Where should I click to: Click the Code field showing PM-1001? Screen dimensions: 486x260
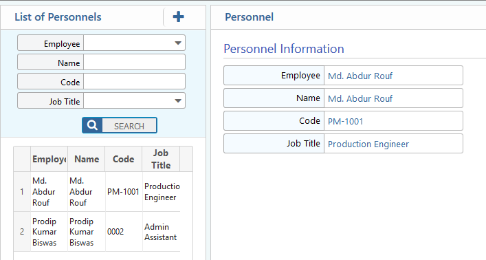tap(393, 120)
